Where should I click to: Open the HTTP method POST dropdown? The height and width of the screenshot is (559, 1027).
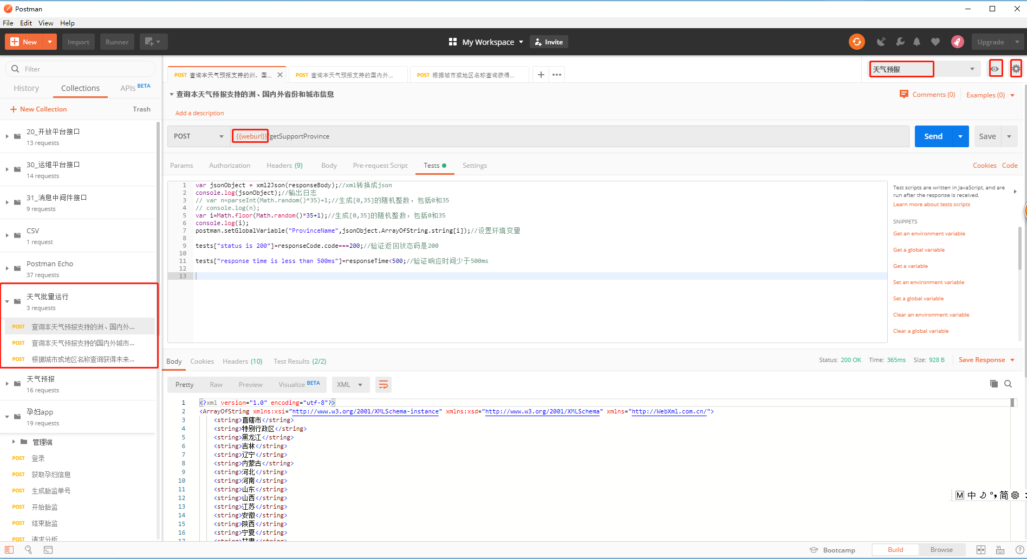198,136
